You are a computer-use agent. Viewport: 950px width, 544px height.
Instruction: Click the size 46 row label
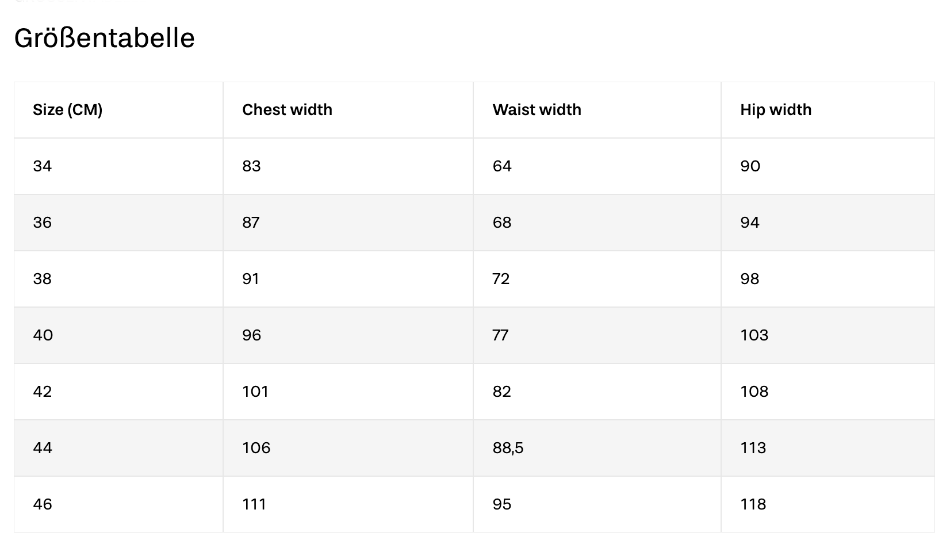pos(43,504)
